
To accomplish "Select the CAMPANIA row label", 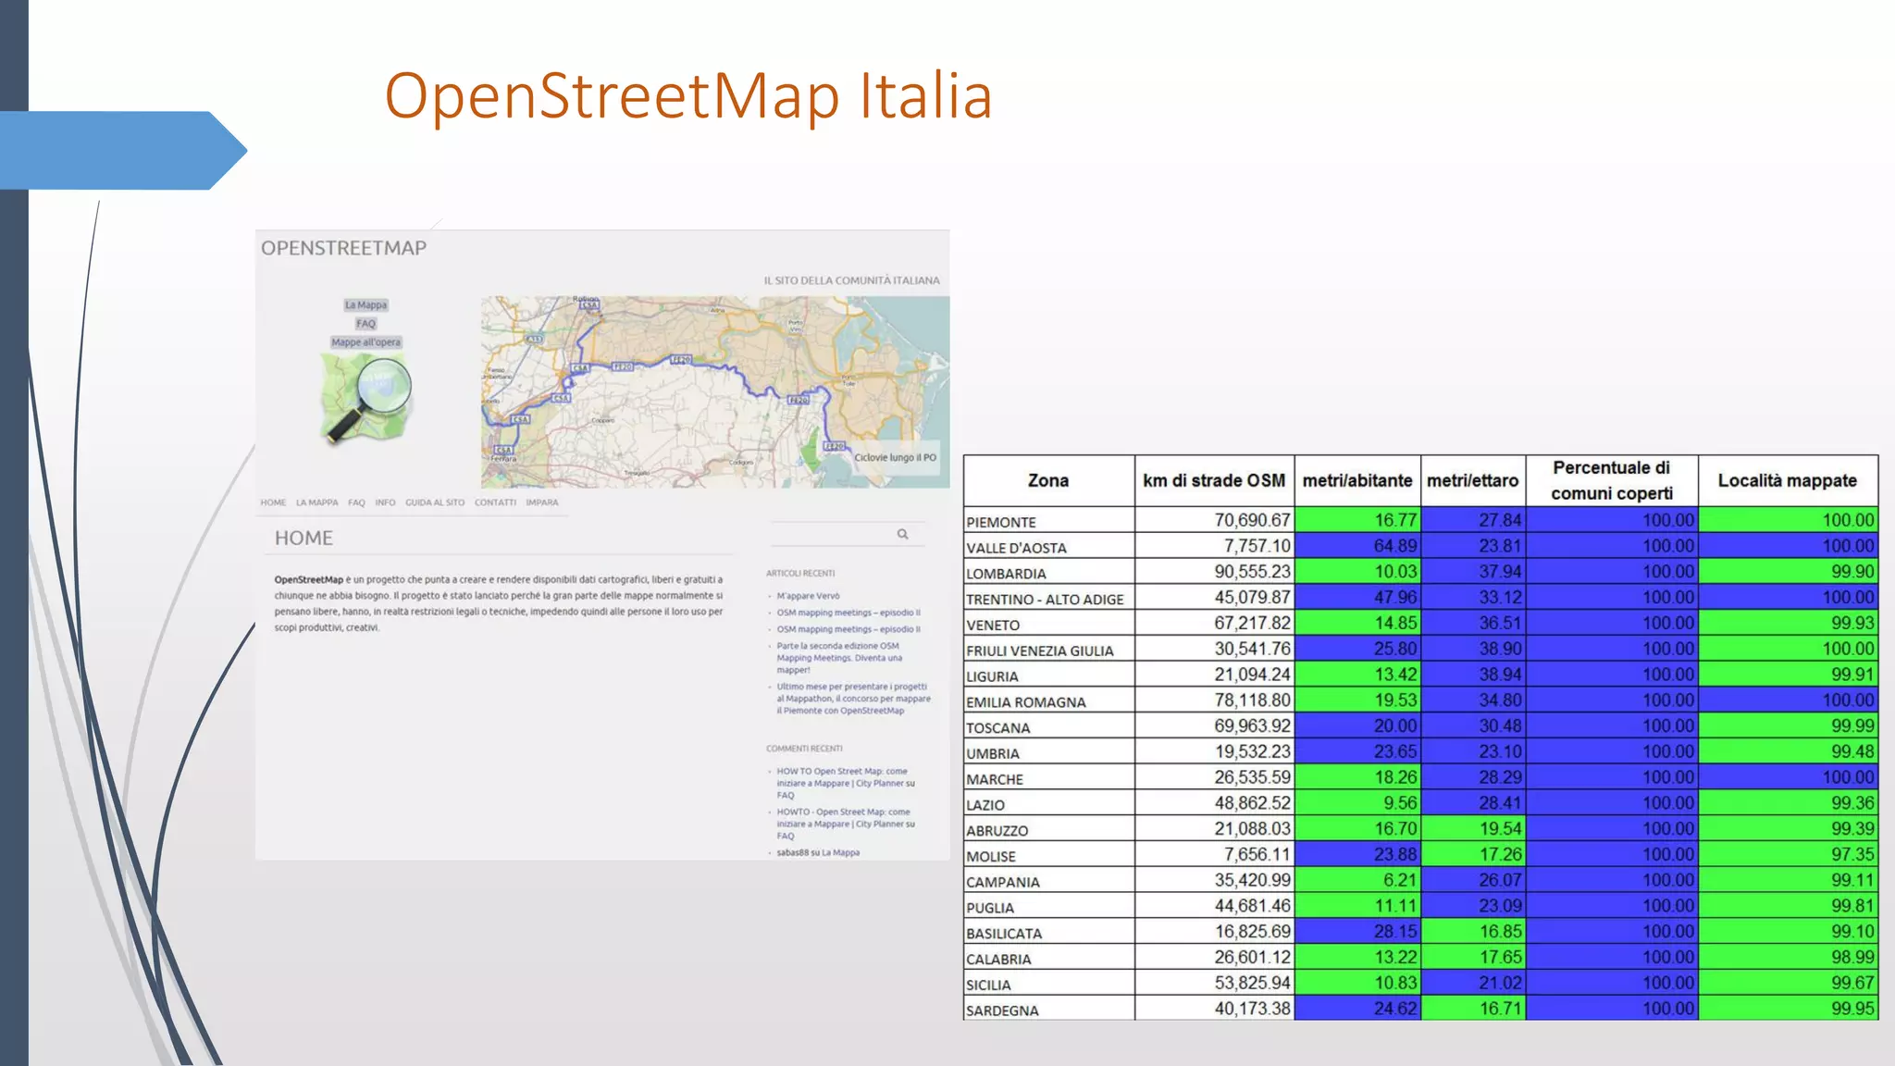I will (x=1003, y=883).
